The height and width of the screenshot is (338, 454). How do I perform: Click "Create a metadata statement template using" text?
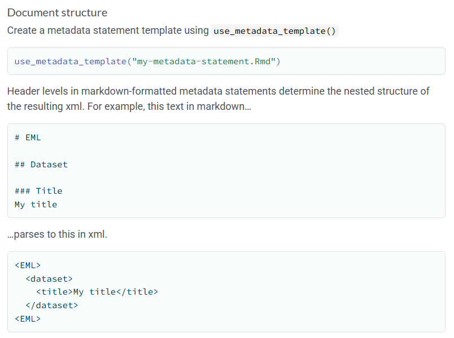tap(108, 30)
